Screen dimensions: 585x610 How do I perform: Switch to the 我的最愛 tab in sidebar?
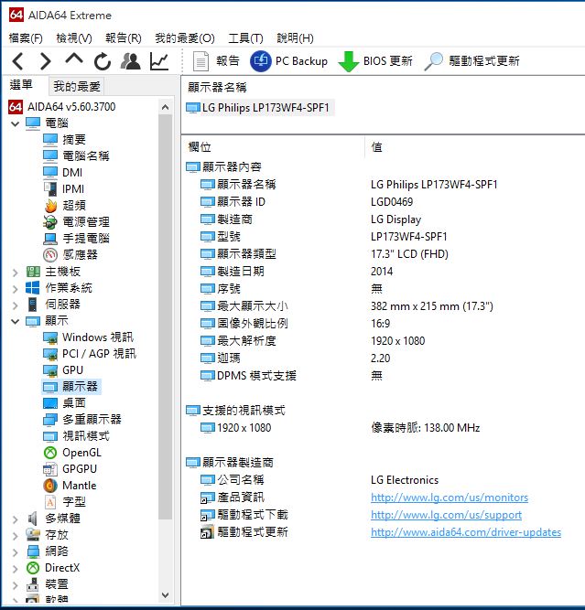[x=77, y=86]
